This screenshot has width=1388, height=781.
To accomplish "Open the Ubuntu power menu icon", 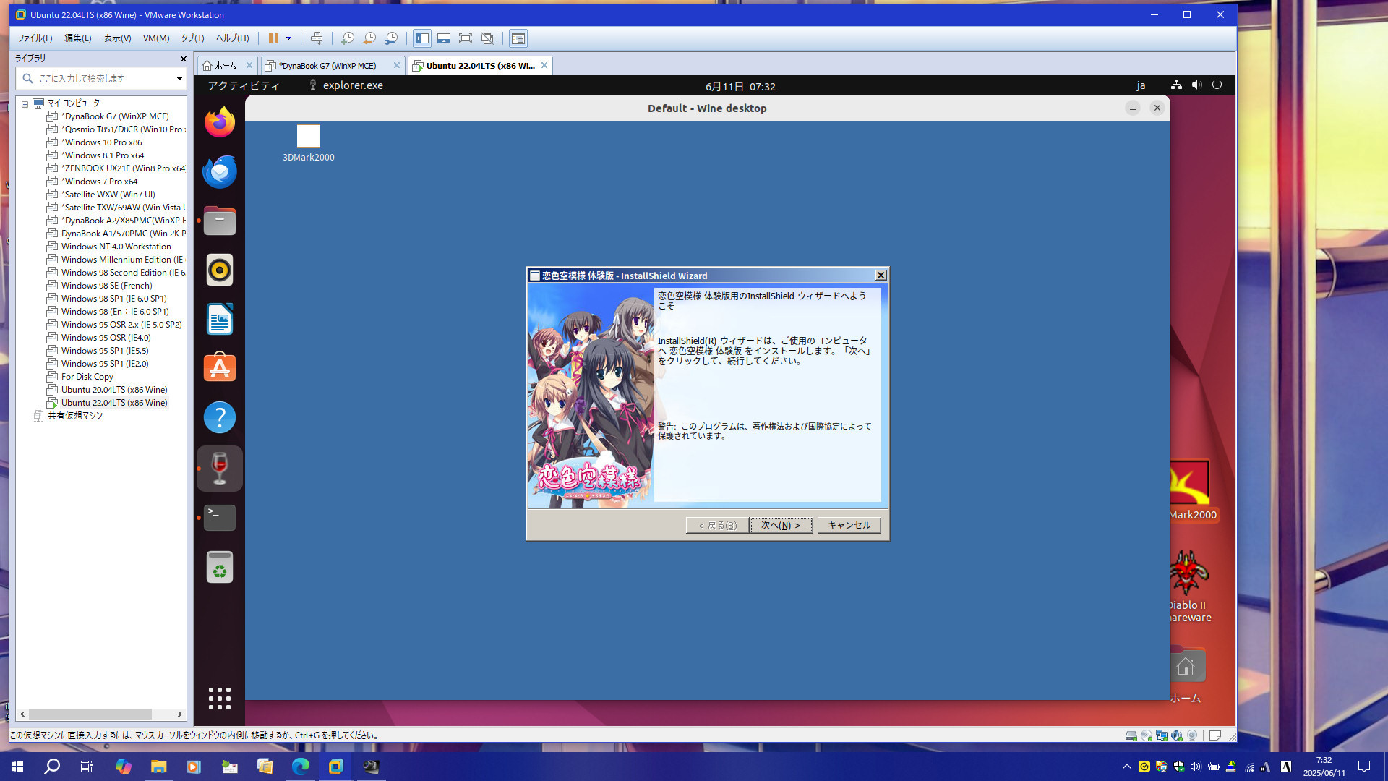I will pos(1217,85).
